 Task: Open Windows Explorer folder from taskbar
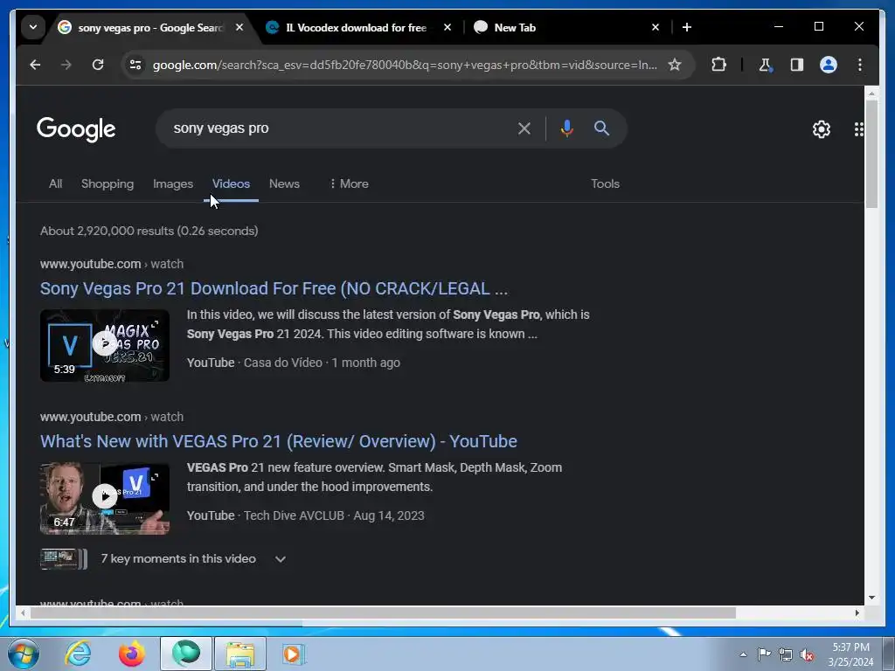pyautogui.click(x=240, y=654)
